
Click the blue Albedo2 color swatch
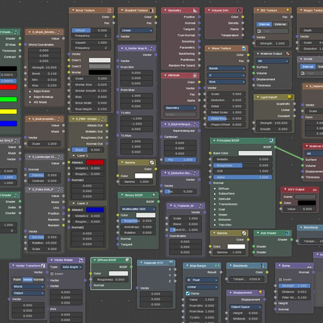coord(95,210)
